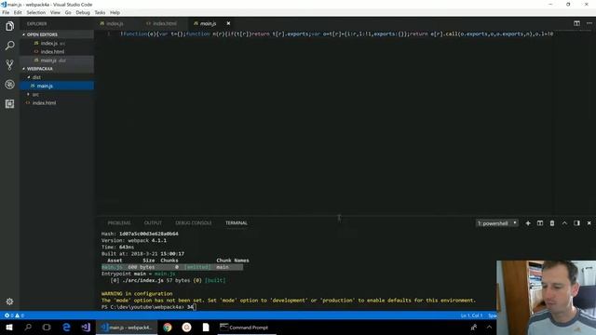Switch to the index.js editor tab
This screenshot has height=335, width=596.
(x=115, y=23)
